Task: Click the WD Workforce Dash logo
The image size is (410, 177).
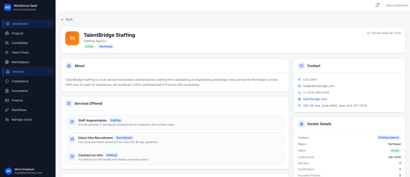Action: pyautogui.click(x=8, y=7)
